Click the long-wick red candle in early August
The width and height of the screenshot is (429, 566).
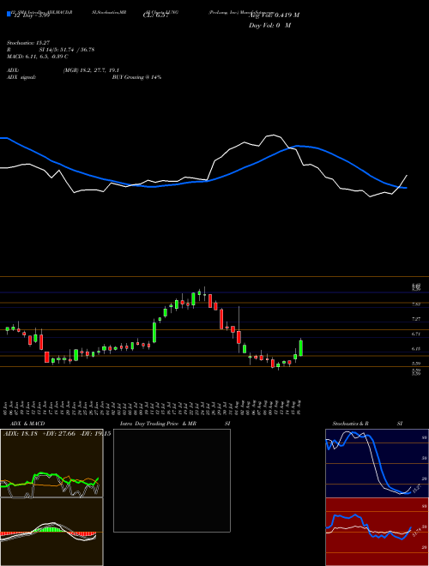239,335
